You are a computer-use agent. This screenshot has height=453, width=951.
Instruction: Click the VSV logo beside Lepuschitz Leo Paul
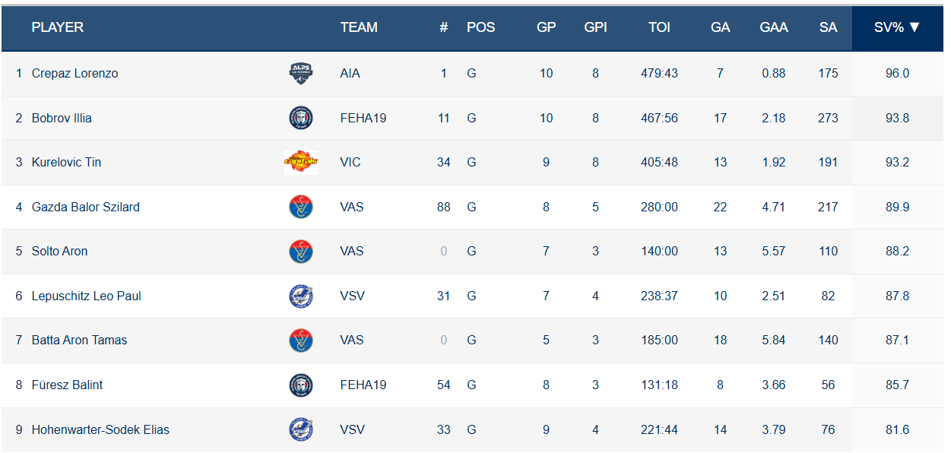pos(301,296)
